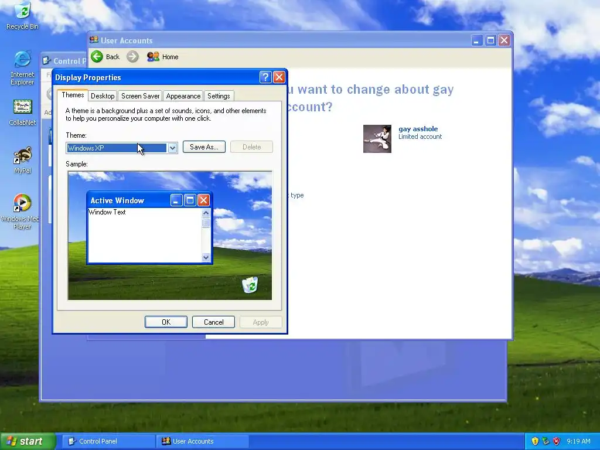Close the User Accounts window
The image size is (600, 450).
pos(504,40)
